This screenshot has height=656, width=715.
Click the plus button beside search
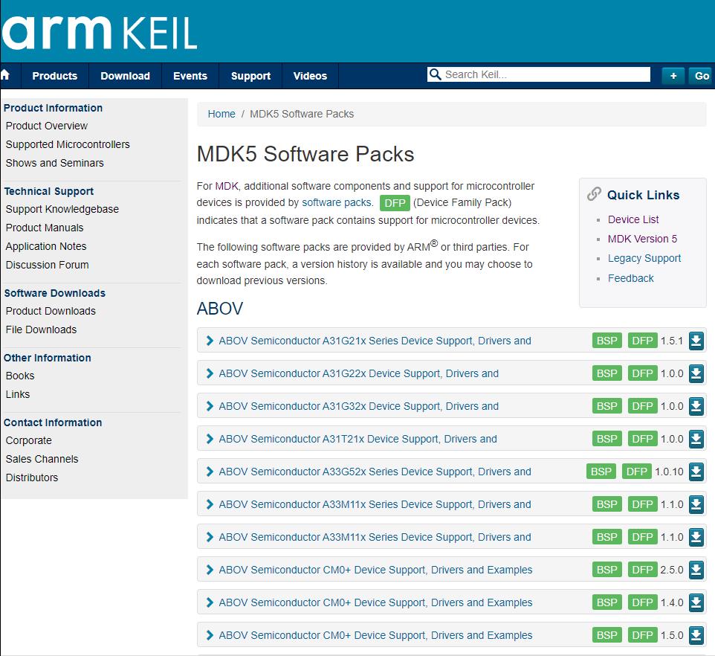673,76
